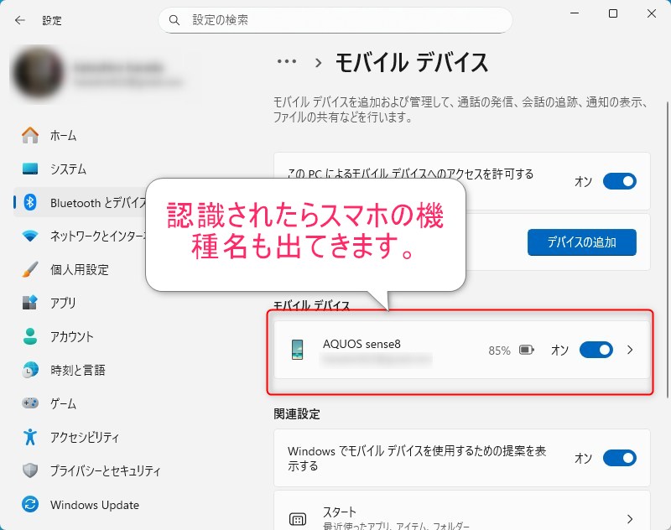Click the Apps icon in sidebar

point(31,303)
